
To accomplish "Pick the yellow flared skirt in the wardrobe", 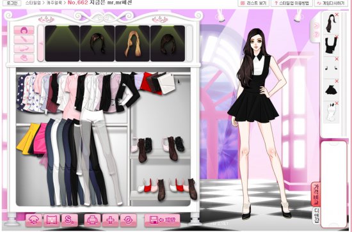I will point(28,139).
